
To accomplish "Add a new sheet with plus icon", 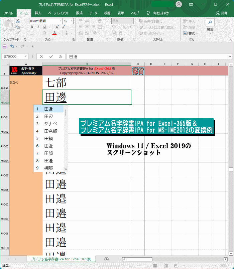I will click(107, 259).
